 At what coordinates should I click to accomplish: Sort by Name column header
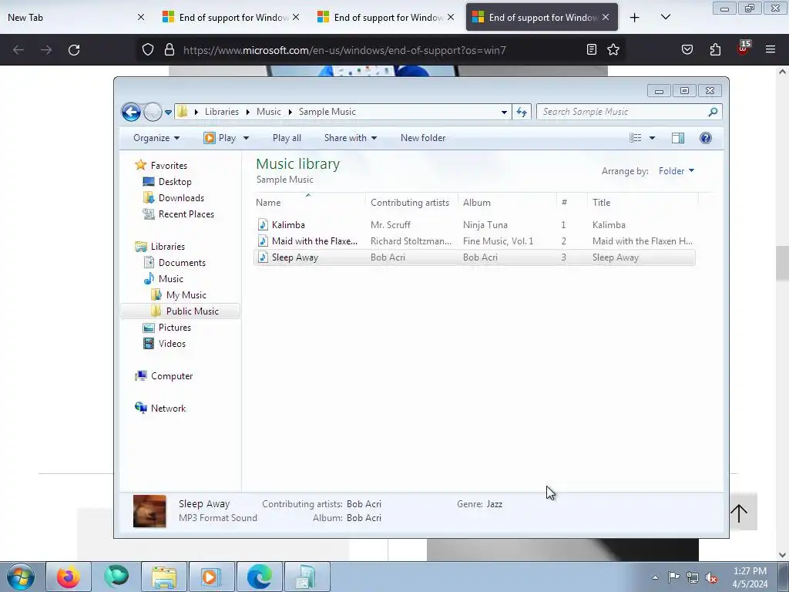pos(309,203)
